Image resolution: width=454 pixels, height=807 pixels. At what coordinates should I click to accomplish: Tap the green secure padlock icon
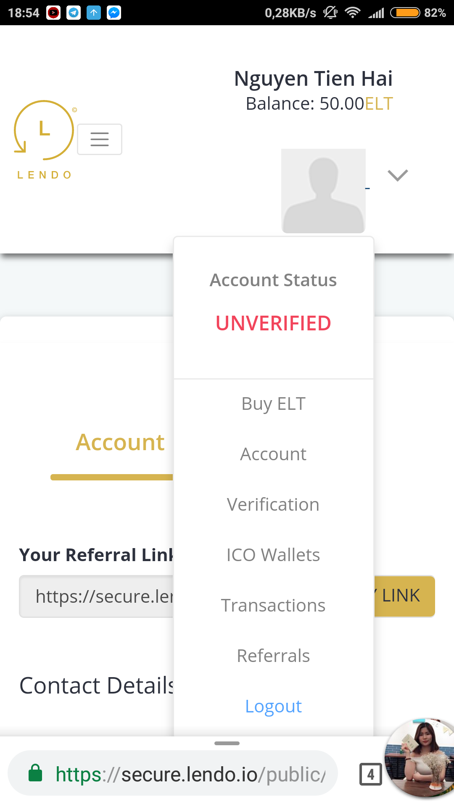(35, 773)
